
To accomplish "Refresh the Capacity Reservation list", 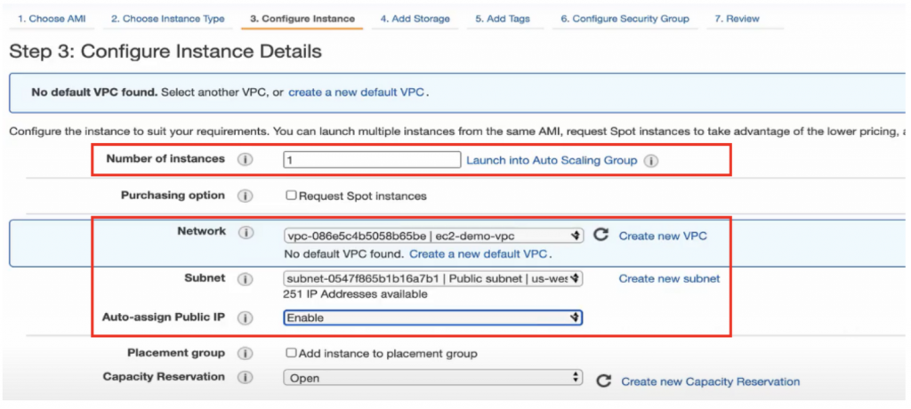I will [x=604, y=381].
